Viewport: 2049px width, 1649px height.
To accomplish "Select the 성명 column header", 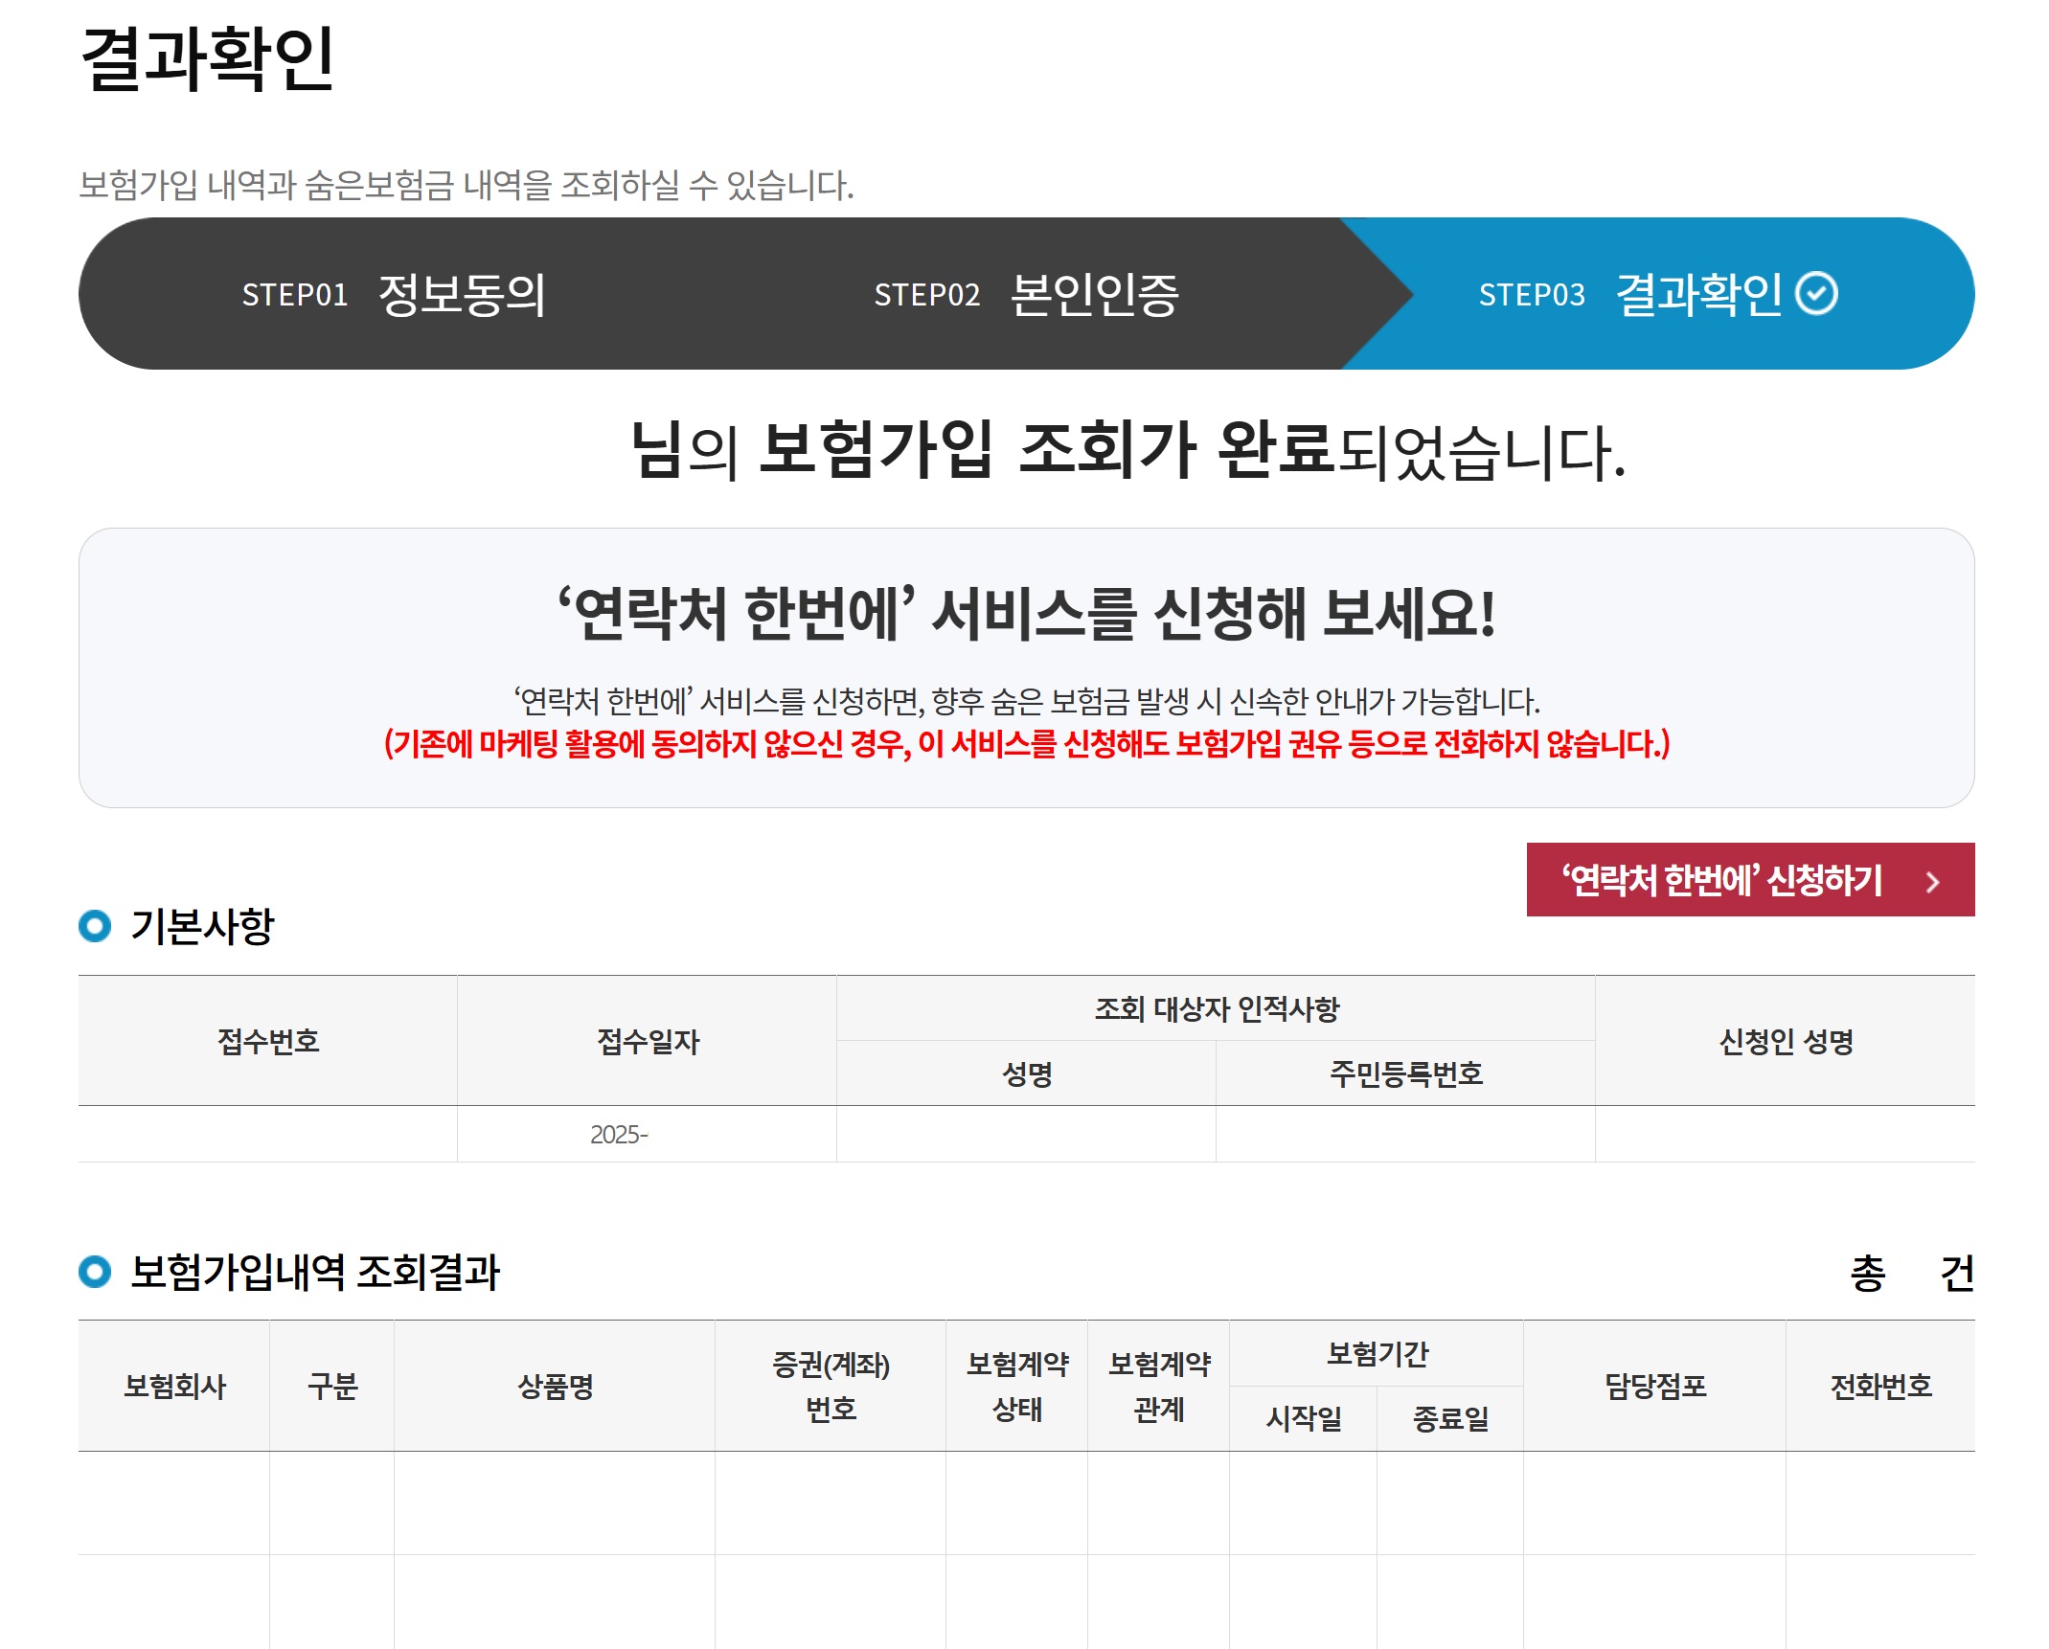I will [x=1025, y=1073].
